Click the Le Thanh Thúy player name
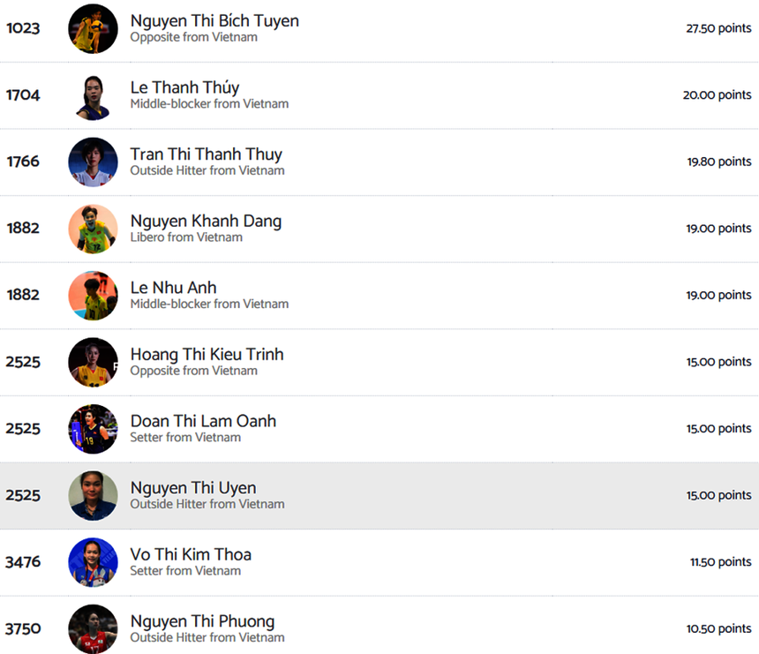 tap(184, 87)
